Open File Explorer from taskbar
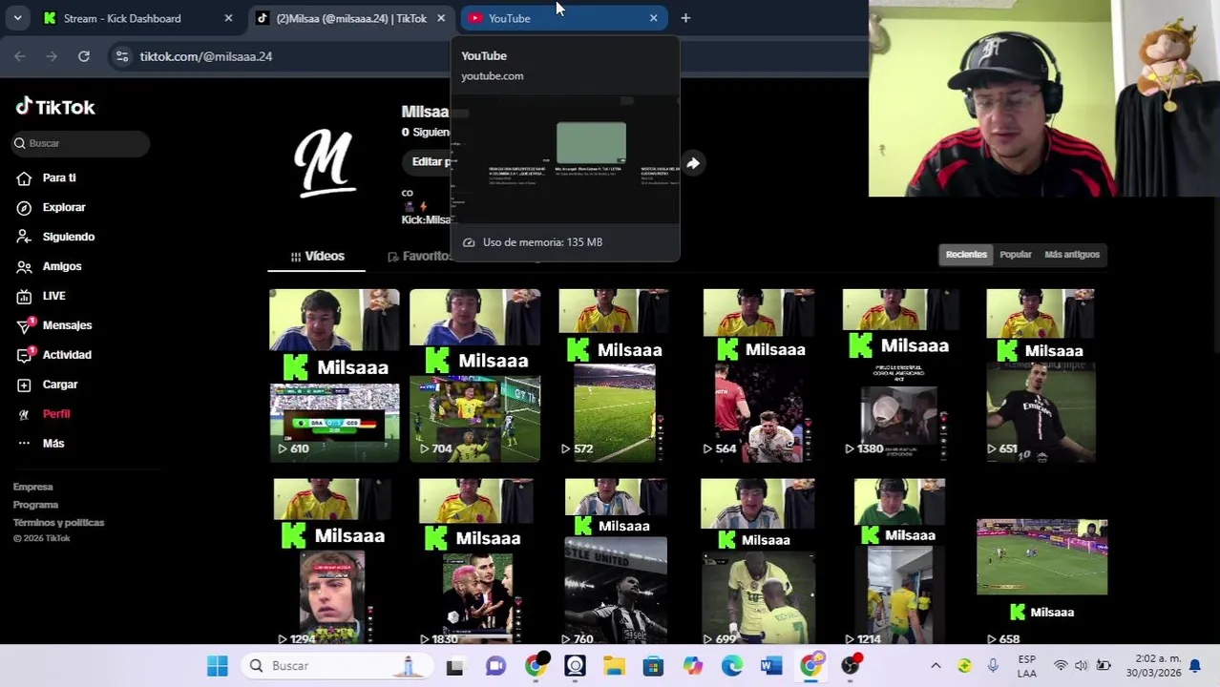 (614, 666)
